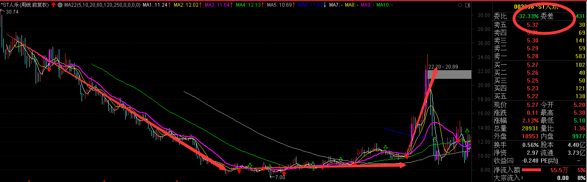The width and height of the screenshot is (587, 182).
Task: Click the 流通 value 3.73亿
Action: pyautogui.click(x=576, y=153)
